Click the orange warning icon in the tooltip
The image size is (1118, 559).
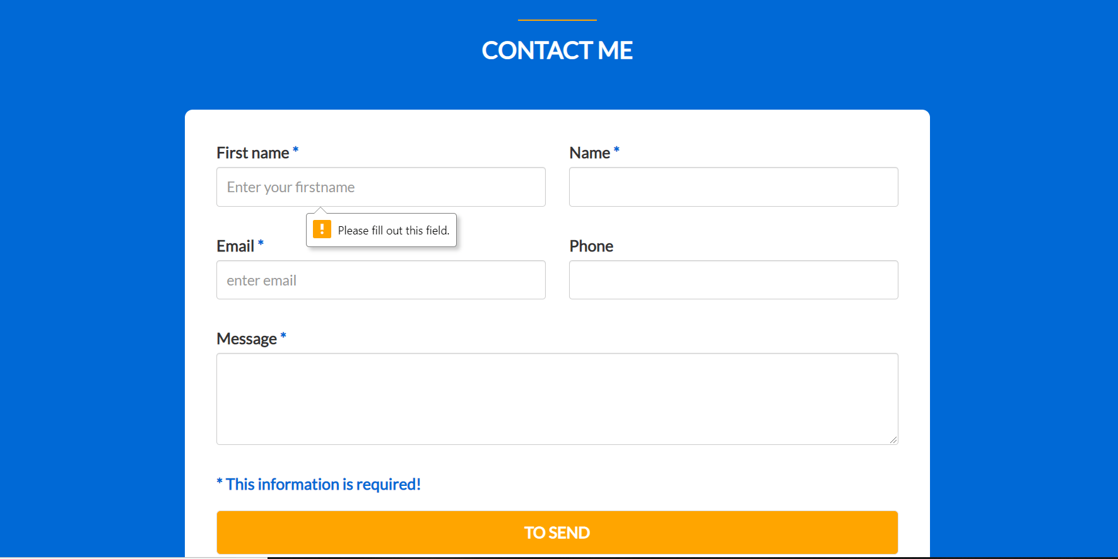(x=322, y=229)
